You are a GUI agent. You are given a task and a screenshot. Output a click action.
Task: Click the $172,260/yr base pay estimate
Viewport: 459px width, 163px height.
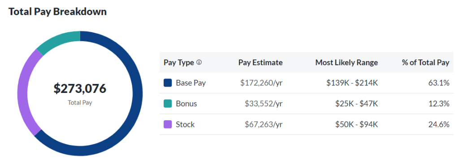tap(261, 83)
